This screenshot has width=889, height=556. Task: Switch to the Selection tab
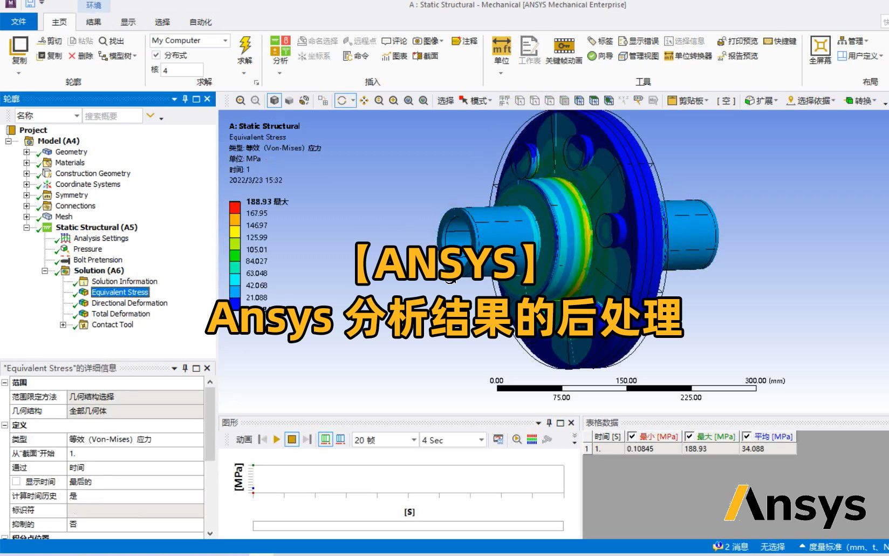162,22
